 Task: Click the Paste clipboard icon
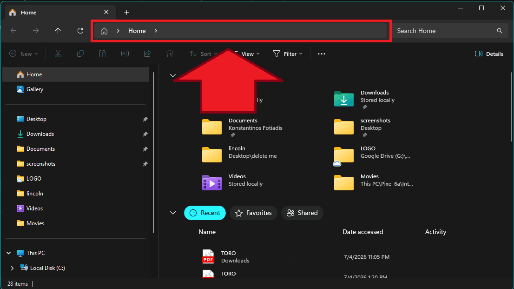103,54
